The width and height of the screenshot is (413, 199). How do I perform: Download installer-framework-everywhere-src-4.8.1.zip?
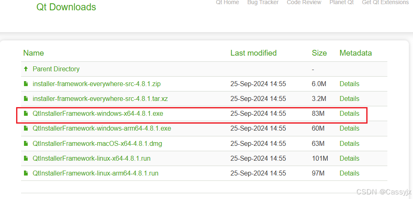(97, 84)
